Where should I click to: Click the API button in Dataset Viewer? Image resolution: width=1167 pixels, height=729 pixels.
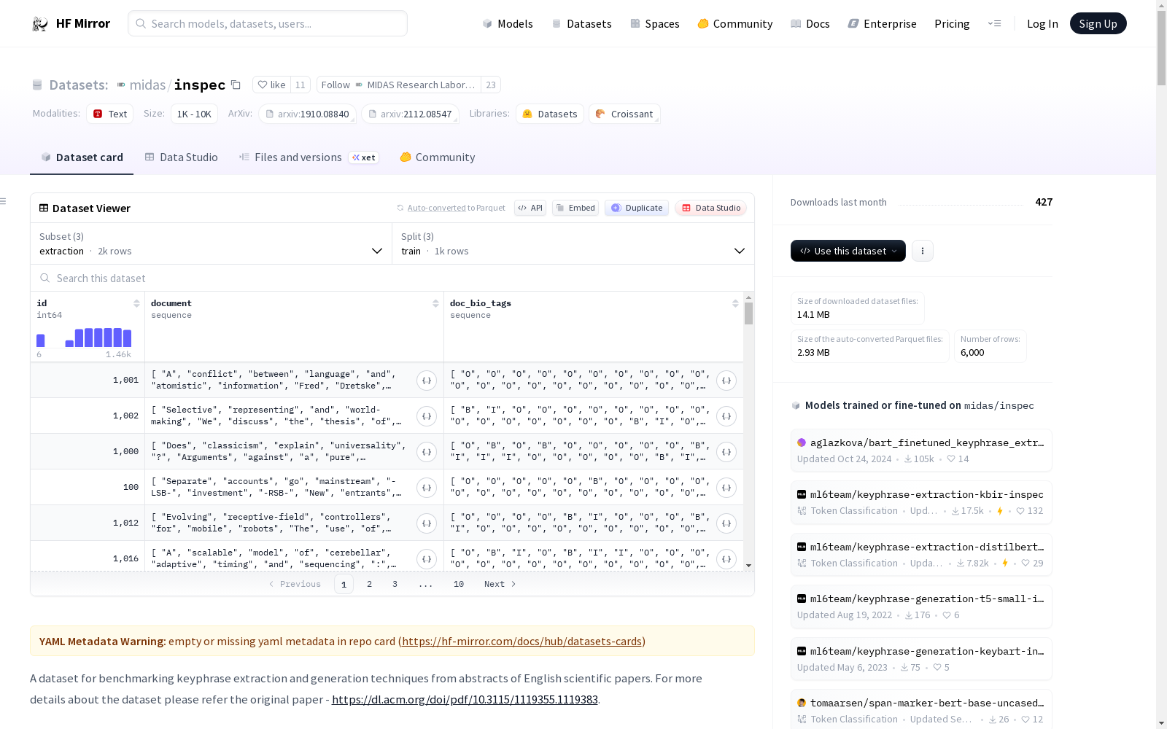[530, 208]
